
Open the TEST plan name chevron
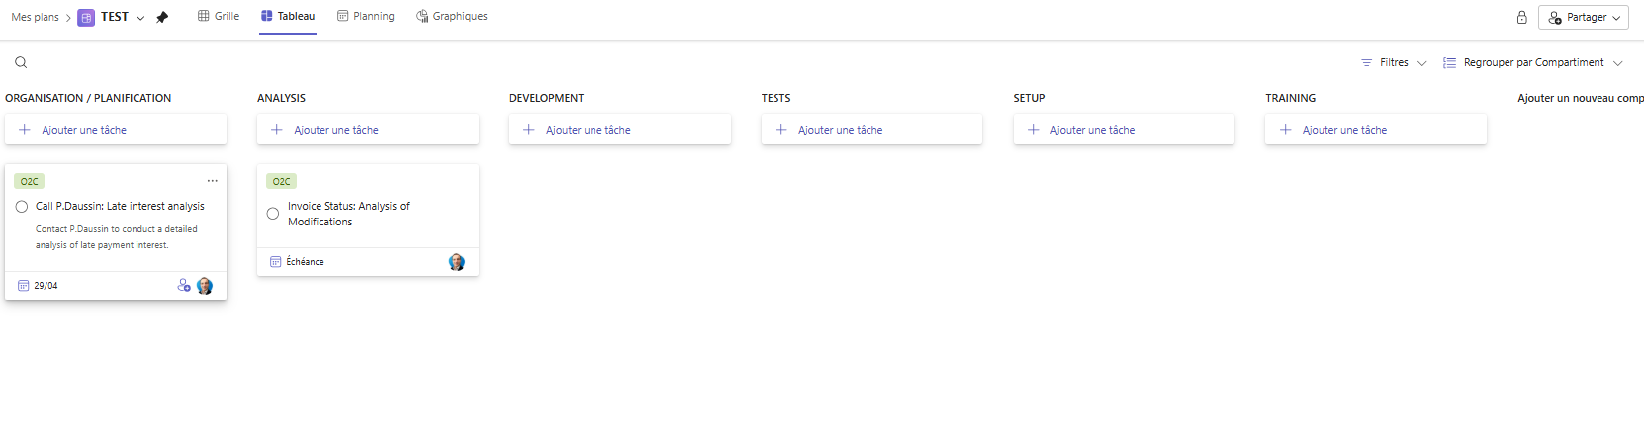coord(140,18)
